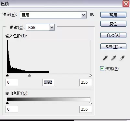Click the histogram display area
Image resolution: width=130 pixels, height=121 pixels.
tap(49, 56)
